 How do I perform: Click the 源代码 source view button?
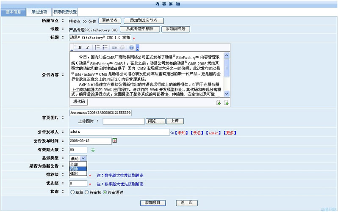pos(79,102)
